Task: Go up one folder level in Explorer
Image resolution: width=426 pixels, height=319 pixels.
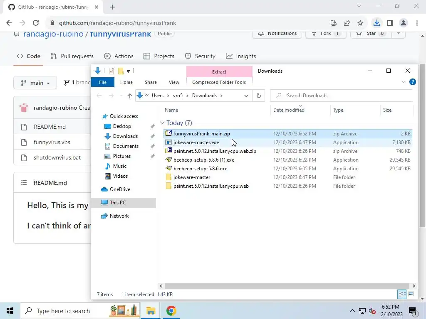Action: click(130, 96)
